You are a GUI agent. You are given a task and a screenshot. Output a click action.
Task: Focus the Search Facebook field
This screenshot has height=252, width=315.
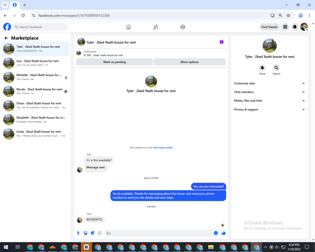click(40, 27)
